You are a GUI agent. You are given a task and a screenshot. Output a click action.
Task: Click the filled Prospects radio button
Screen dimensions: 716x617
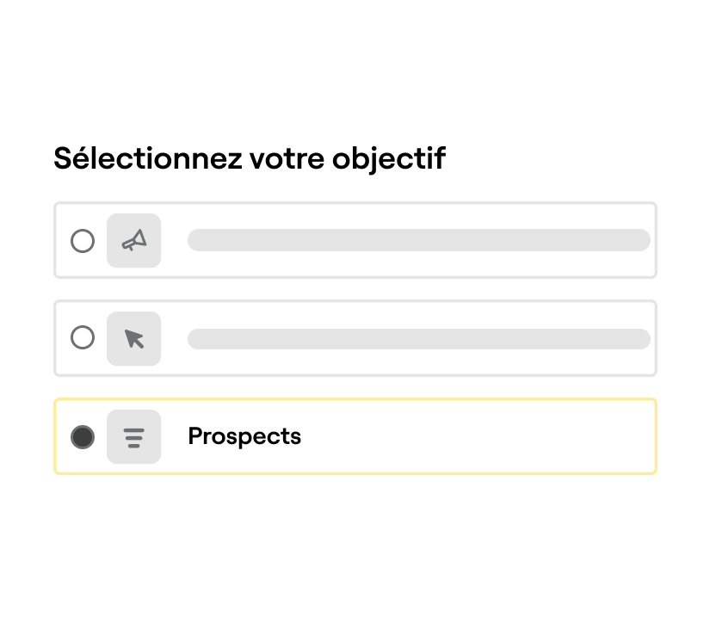tap(83, 436)
